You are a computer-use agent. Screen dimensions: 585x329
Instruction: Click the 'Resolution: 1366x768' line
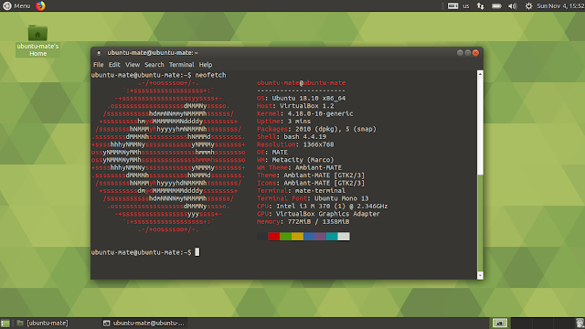click(295, 144)
